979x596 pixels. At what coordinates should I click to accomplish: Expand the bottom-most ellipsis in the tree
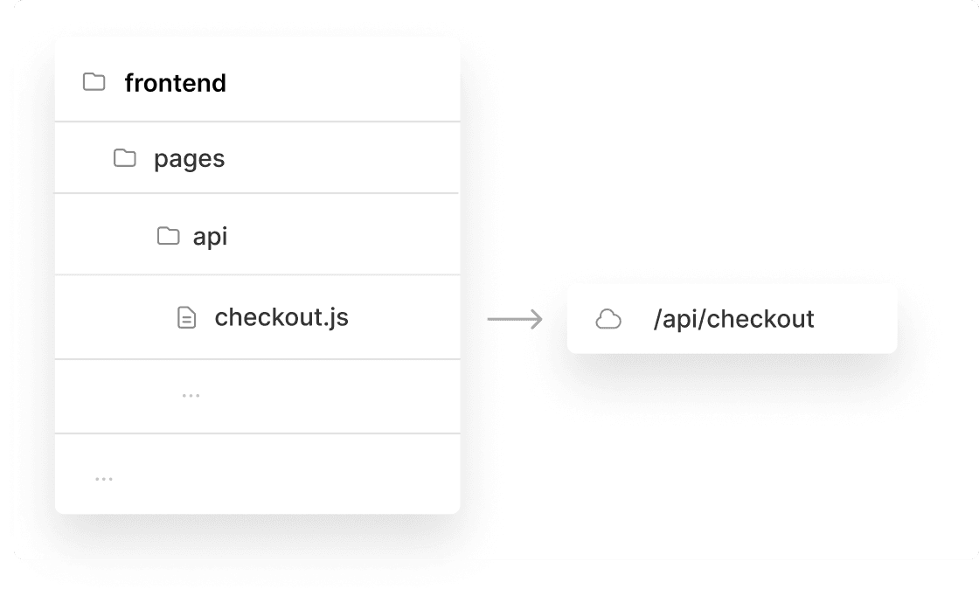[104, 479]
